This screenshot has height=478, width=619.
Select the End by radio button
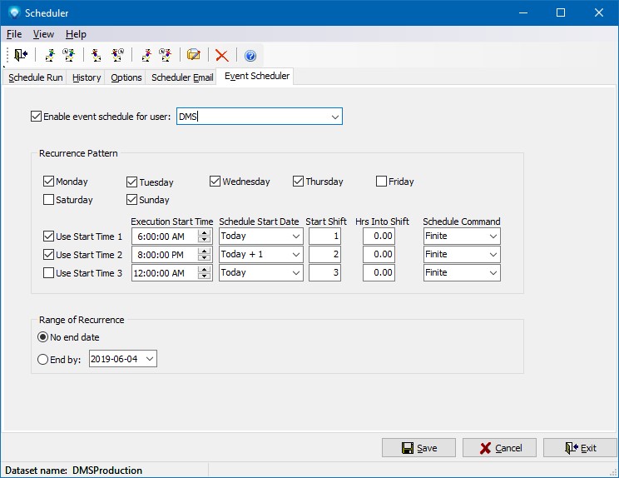pyautogui.click(x=43, y=360)
